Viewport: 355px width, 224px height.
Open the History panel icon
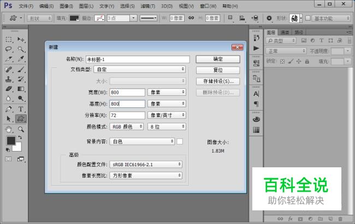tap(256, 38)
